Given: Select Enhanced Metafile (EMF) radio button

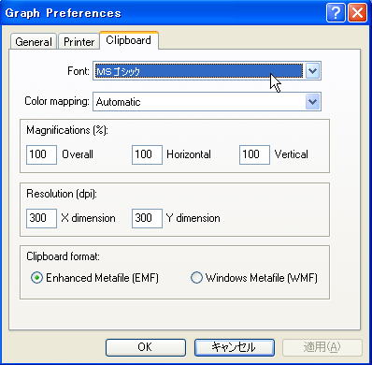Looking at the screenshot, I should (x=36, y=277).
